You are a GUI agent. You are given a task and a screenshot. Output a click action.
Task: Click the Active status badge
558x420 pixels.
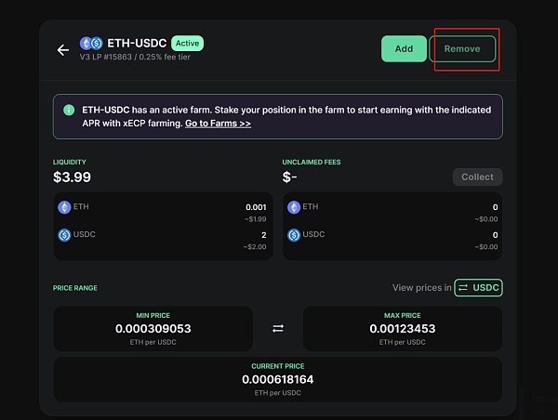[x=187, y=44]
